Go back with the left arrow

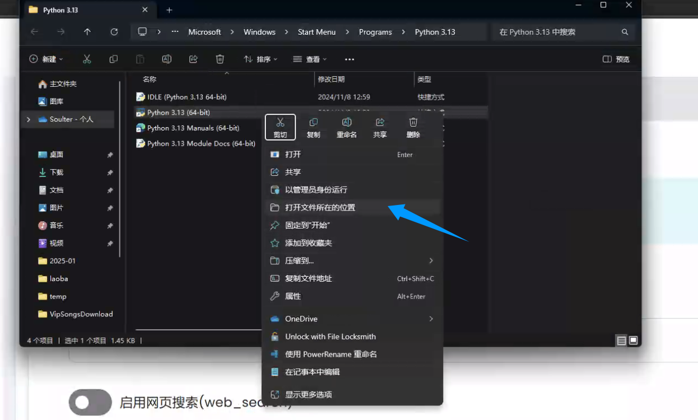point(35,32)
